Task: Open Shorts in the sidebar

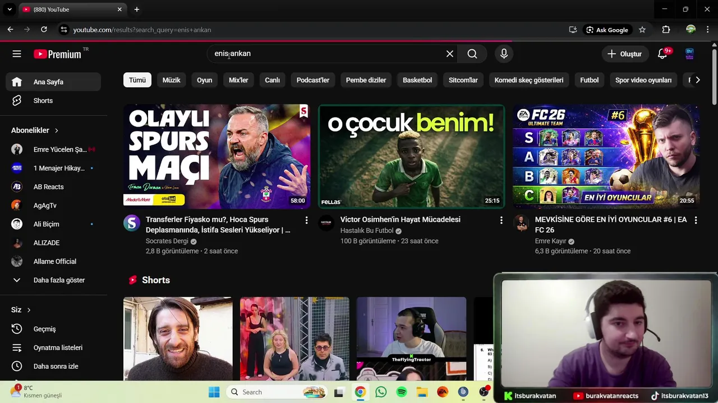Action: [54, 101]
